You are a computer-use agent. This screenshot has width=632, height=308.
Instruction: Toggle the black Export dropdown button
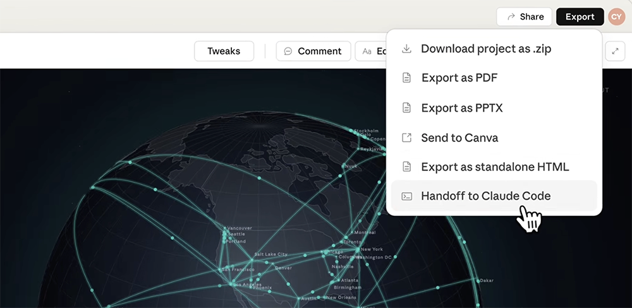tap(580, 17)
